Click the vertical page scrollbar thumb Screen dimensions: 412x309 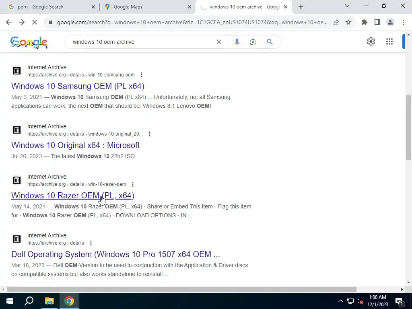(x=409, y=128)
